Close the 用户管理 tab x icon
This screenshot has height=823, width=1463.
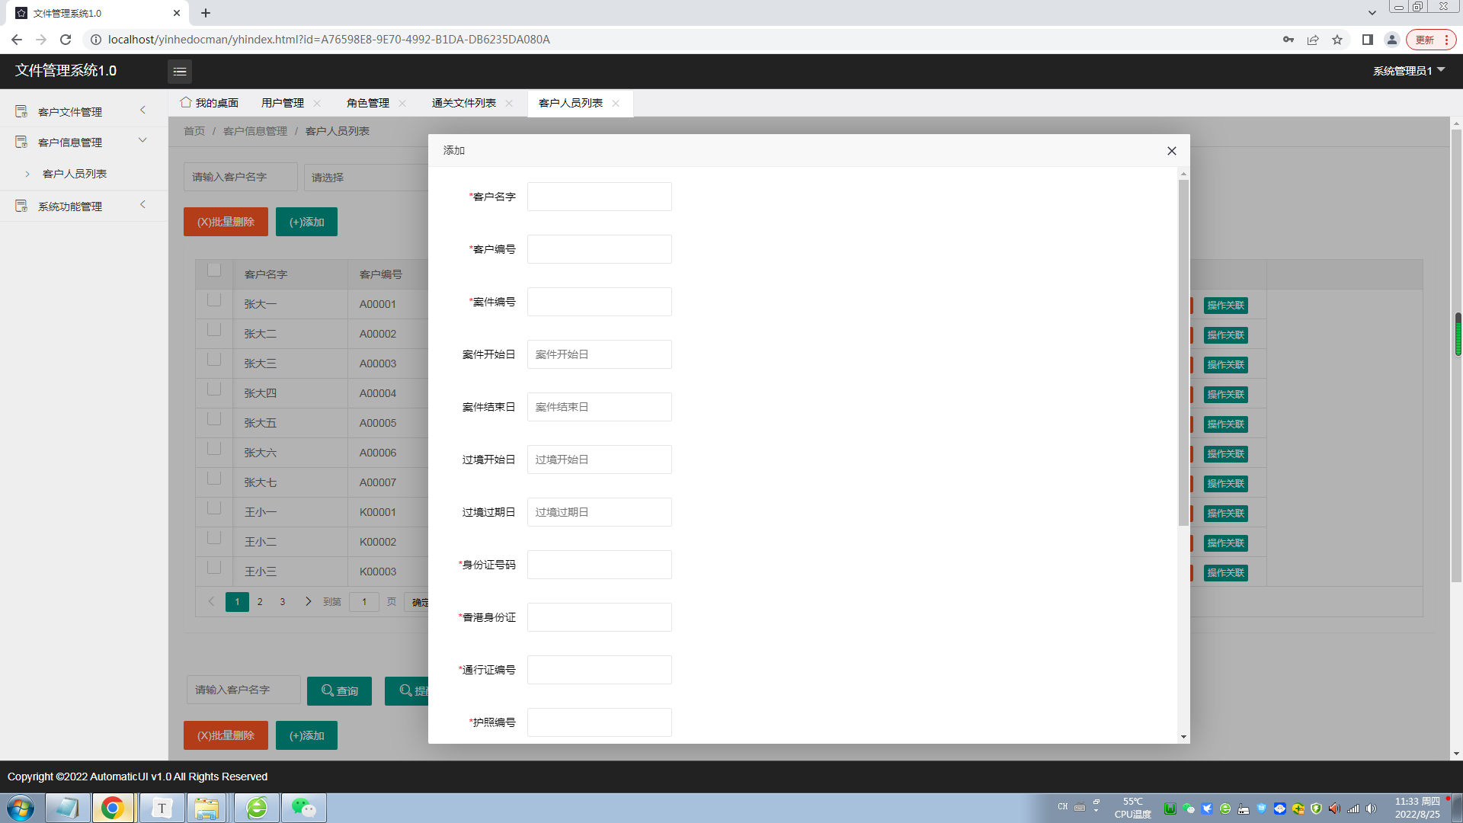[x=317, y=104]
